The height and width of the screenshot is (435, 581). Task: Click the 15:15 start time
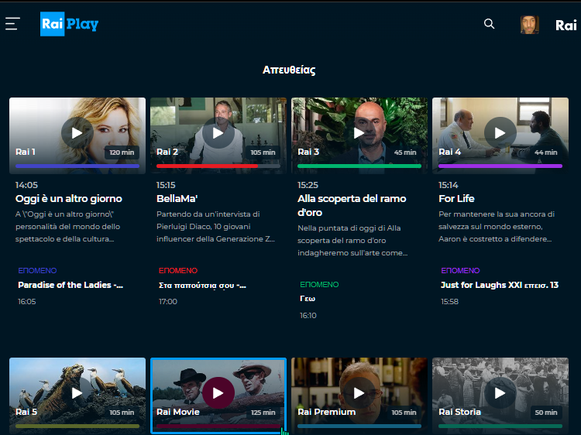click(166, 185)
